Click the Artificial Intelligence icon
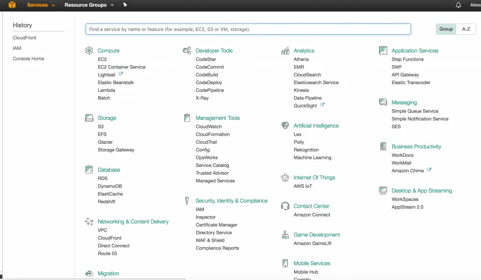Viewport: 481px width, 280px height. pyautogui.click(x=285, y=125)
